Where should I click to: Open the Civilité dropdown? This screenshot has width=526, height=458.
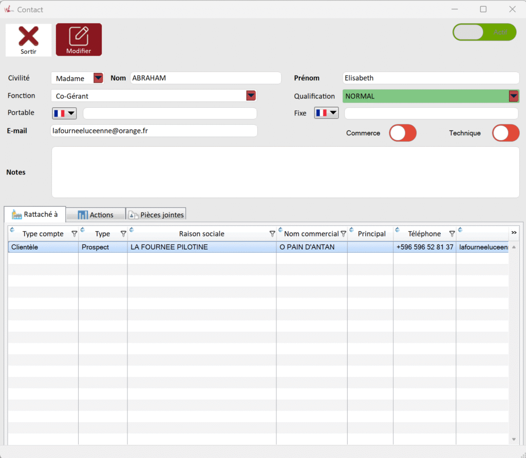(x=98, y=78)
